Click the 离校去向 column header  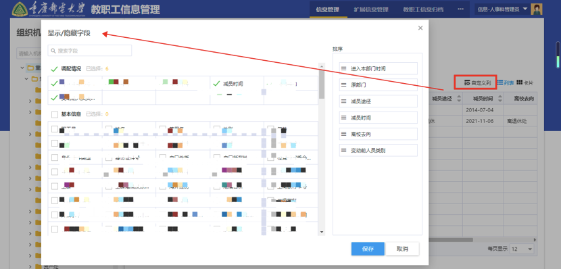pyautogui.click(x=521, y=99)
